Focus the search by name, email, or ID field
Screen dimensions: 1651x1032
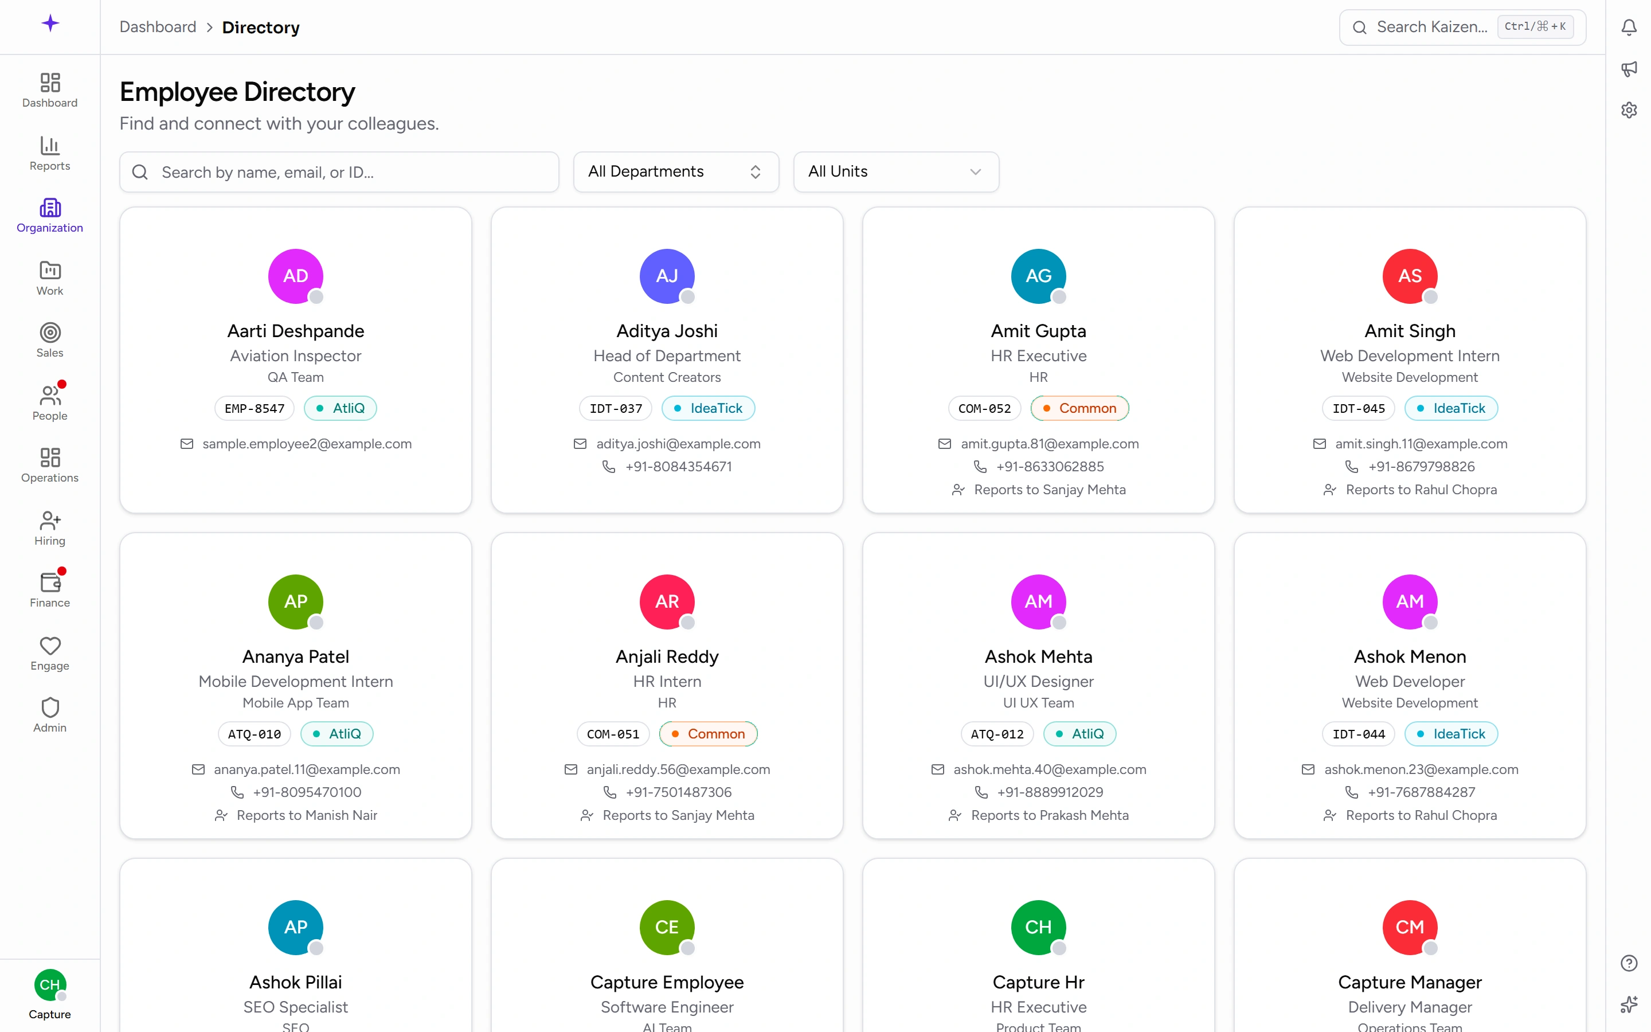pyautogui.click(x=339, y=172)
